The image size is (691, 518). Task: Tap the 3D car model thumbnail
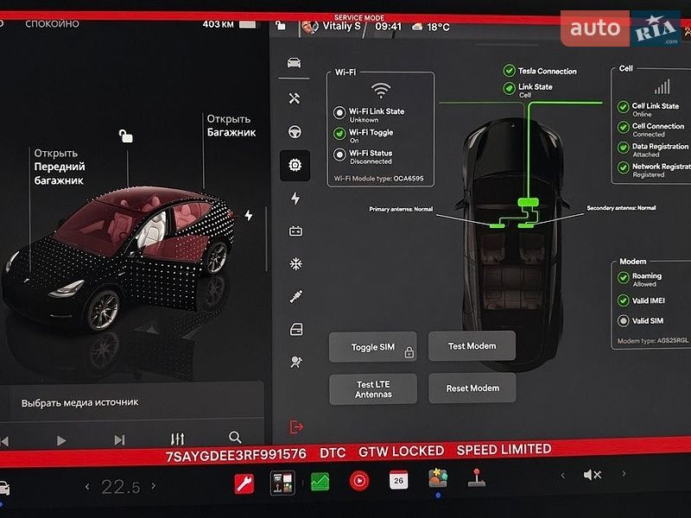pos(119,260)
